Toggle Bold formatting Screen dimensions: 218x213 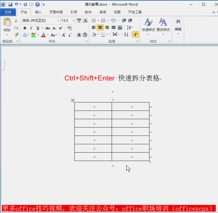tap(25, 28)
